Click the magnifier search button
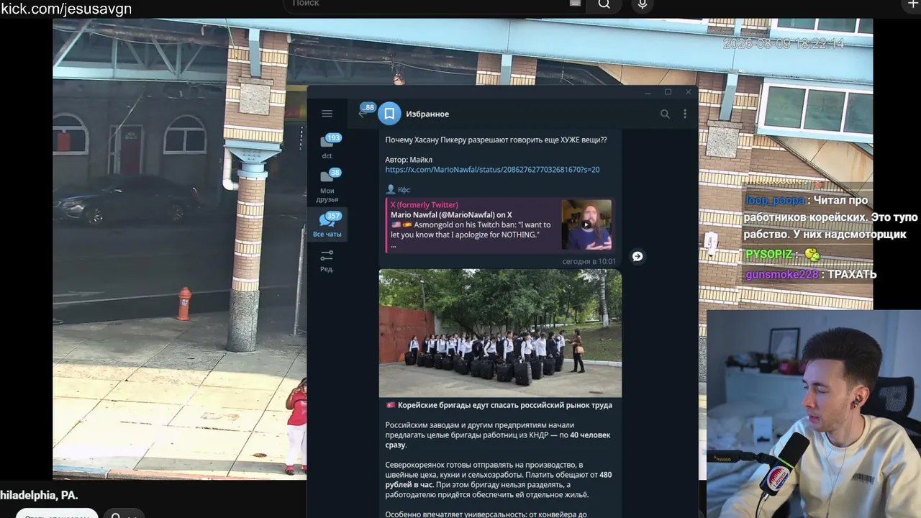Image resolution: width=921 pixels, height=518 pixels. (x=604, y=4)
